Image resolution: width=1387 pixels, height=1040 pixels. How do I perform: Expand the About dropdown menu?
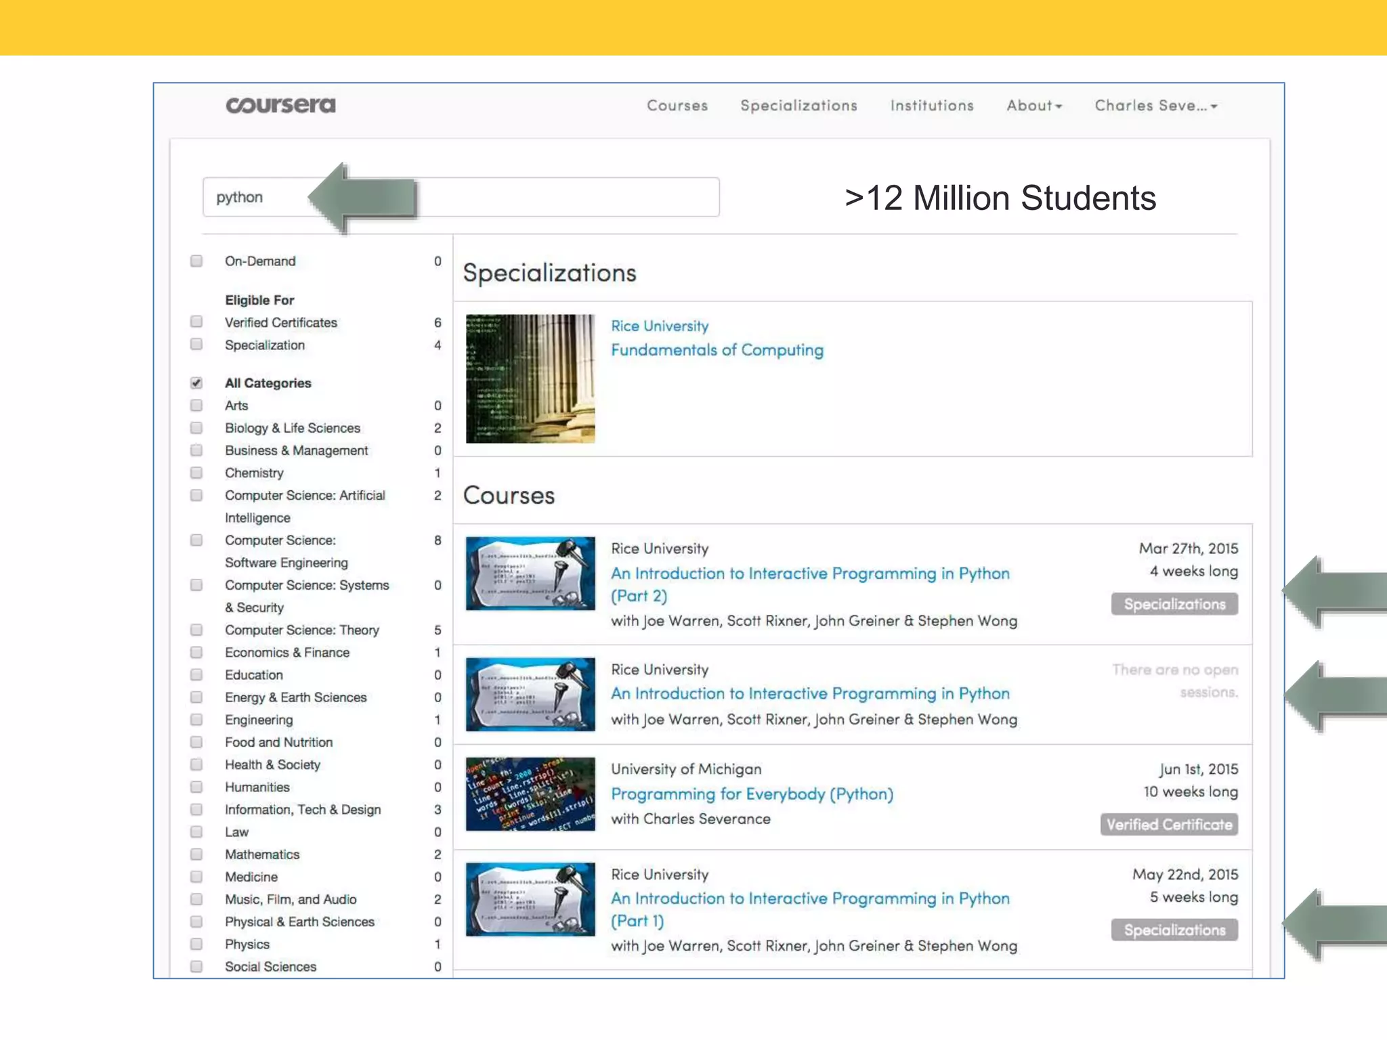pyautogui.click(x=1034, y=106)
